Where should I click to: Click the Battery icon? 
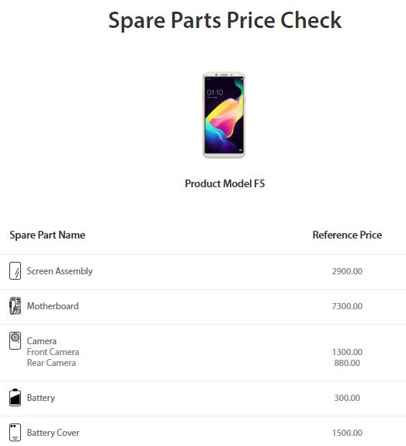(15, 397)
